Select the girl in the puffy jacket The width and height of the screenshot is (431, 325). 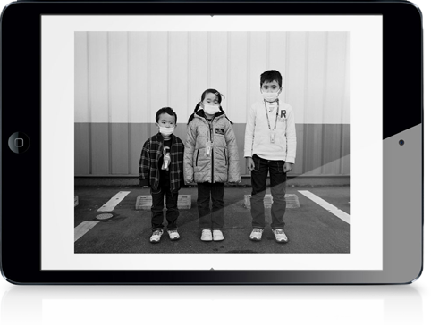[212, 164]
